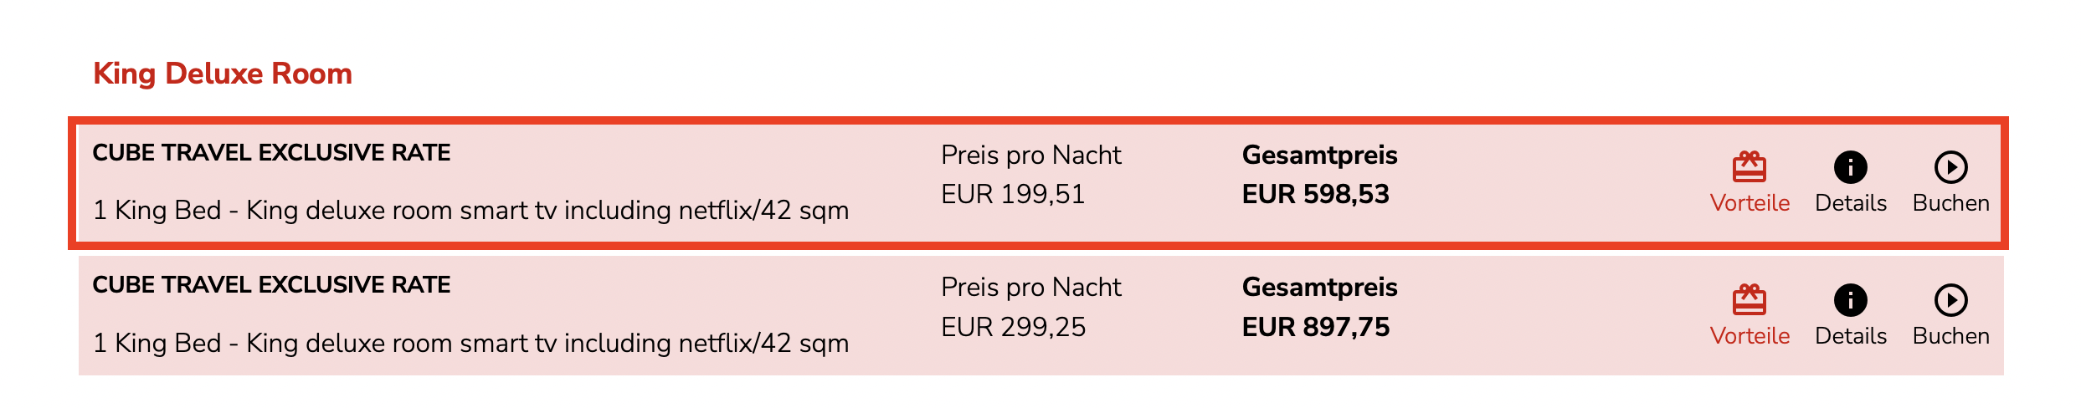Show "Vorteile" text link in the EUR 897,75 row
This screenshot has width=2081, height=408.
[x=1750, y=336]
